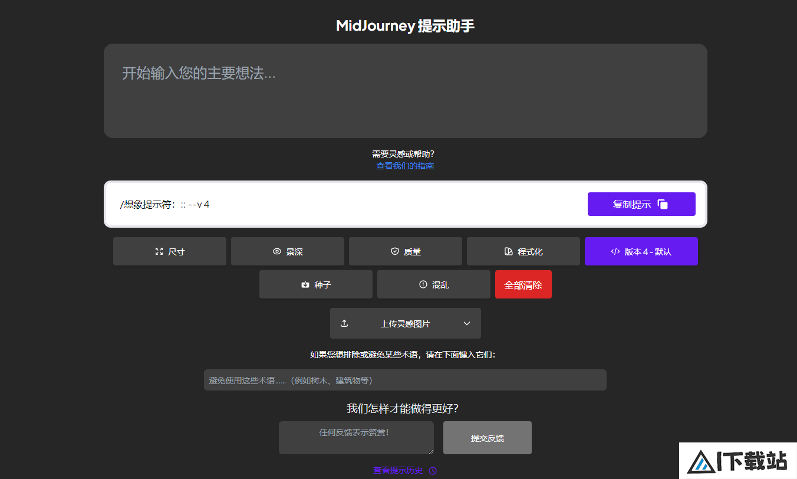
Task: Open the 种子 setting
Action: tap(316, 284)
